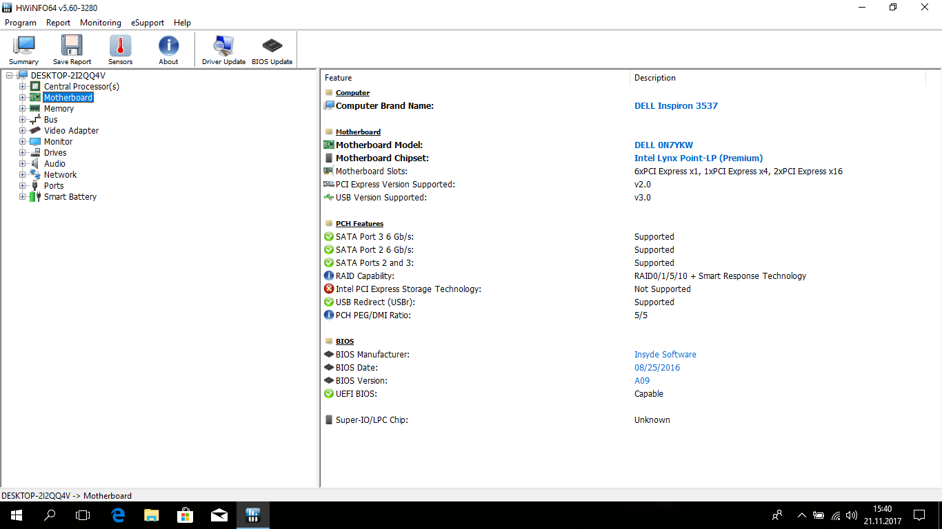Click the Network icon in tree
Screen dimensions: 942x529
tap(35, 174)
